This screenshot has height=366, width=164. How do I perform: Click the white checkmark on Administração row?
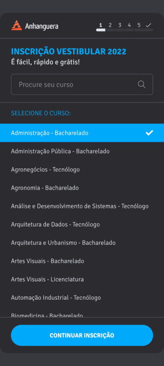(x=149, y=133)
